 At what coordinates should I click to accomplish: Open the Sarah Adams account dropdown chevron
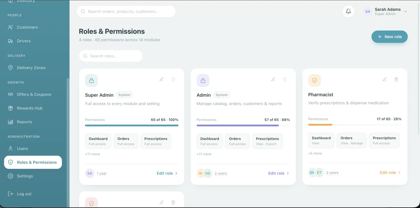pyautogui.click(x=405, y=12)
